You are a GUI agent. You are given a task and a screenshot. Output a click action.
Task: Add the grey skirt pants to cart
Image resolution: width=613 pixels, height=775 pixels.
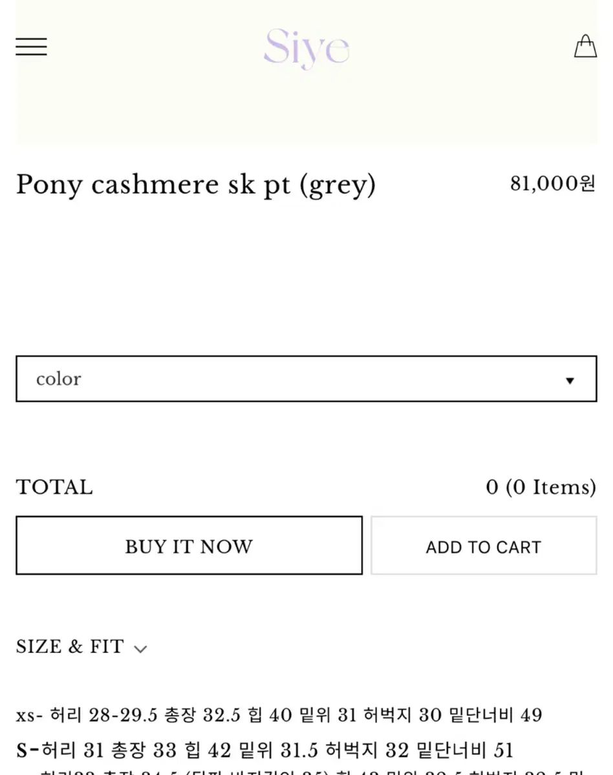482,546
